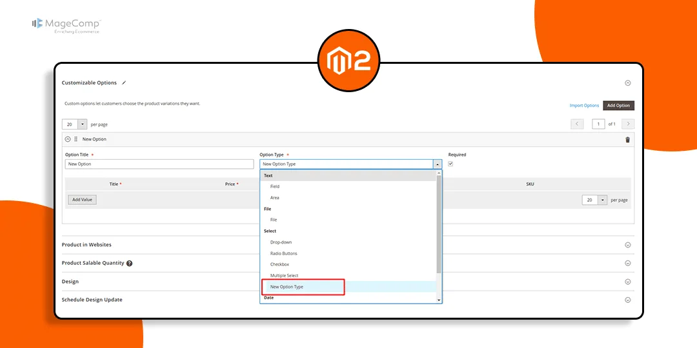
Task: Click the Magento 2 logo badge
Action: pos(348,61)
